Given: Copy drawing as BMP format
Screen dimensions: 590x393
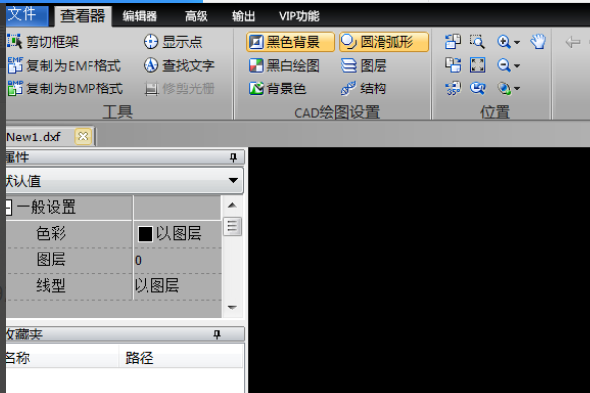Looking at the screenshot, I should click(x=65, y=88).
